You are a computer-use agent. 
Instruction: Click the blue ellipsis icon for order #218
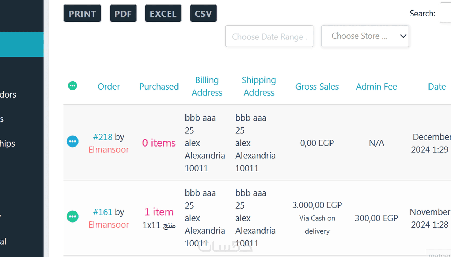point(72,141)
